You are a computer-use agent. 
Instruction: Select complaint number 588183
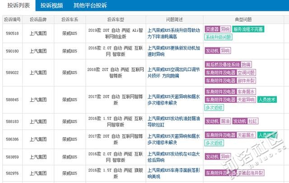tap(12, 122)
